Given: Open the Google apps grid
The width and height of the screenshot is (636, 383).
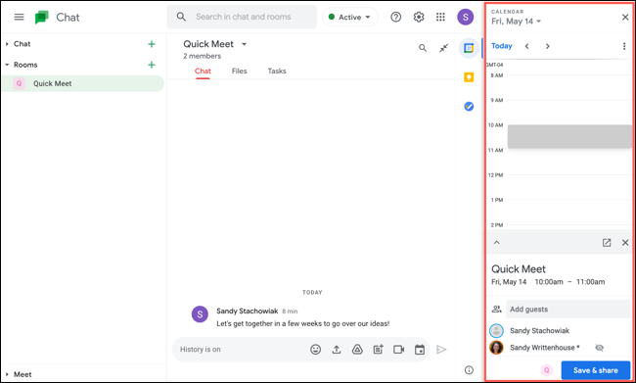Looking at the screenshot, I should pos(440,17).
